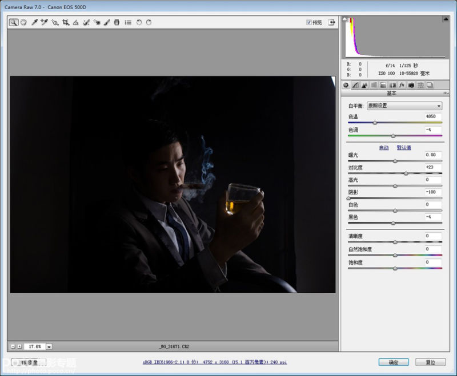Rotate image clockwise
This screenshot has height=376, width=457.
click(x=149, y=22)
